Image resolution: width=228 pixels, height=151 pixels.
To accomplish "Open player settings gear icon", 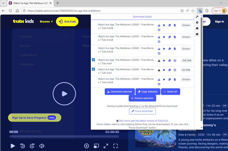I will 86,146.
